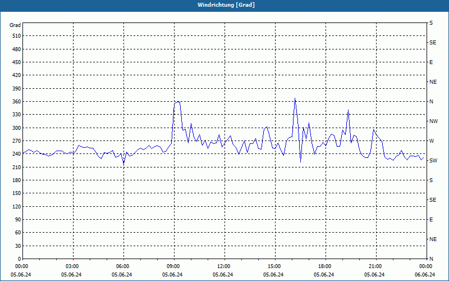Click the N compass label beside the 0 baseline
This screenshot has height=281, width=449.
tap(431, 259)
